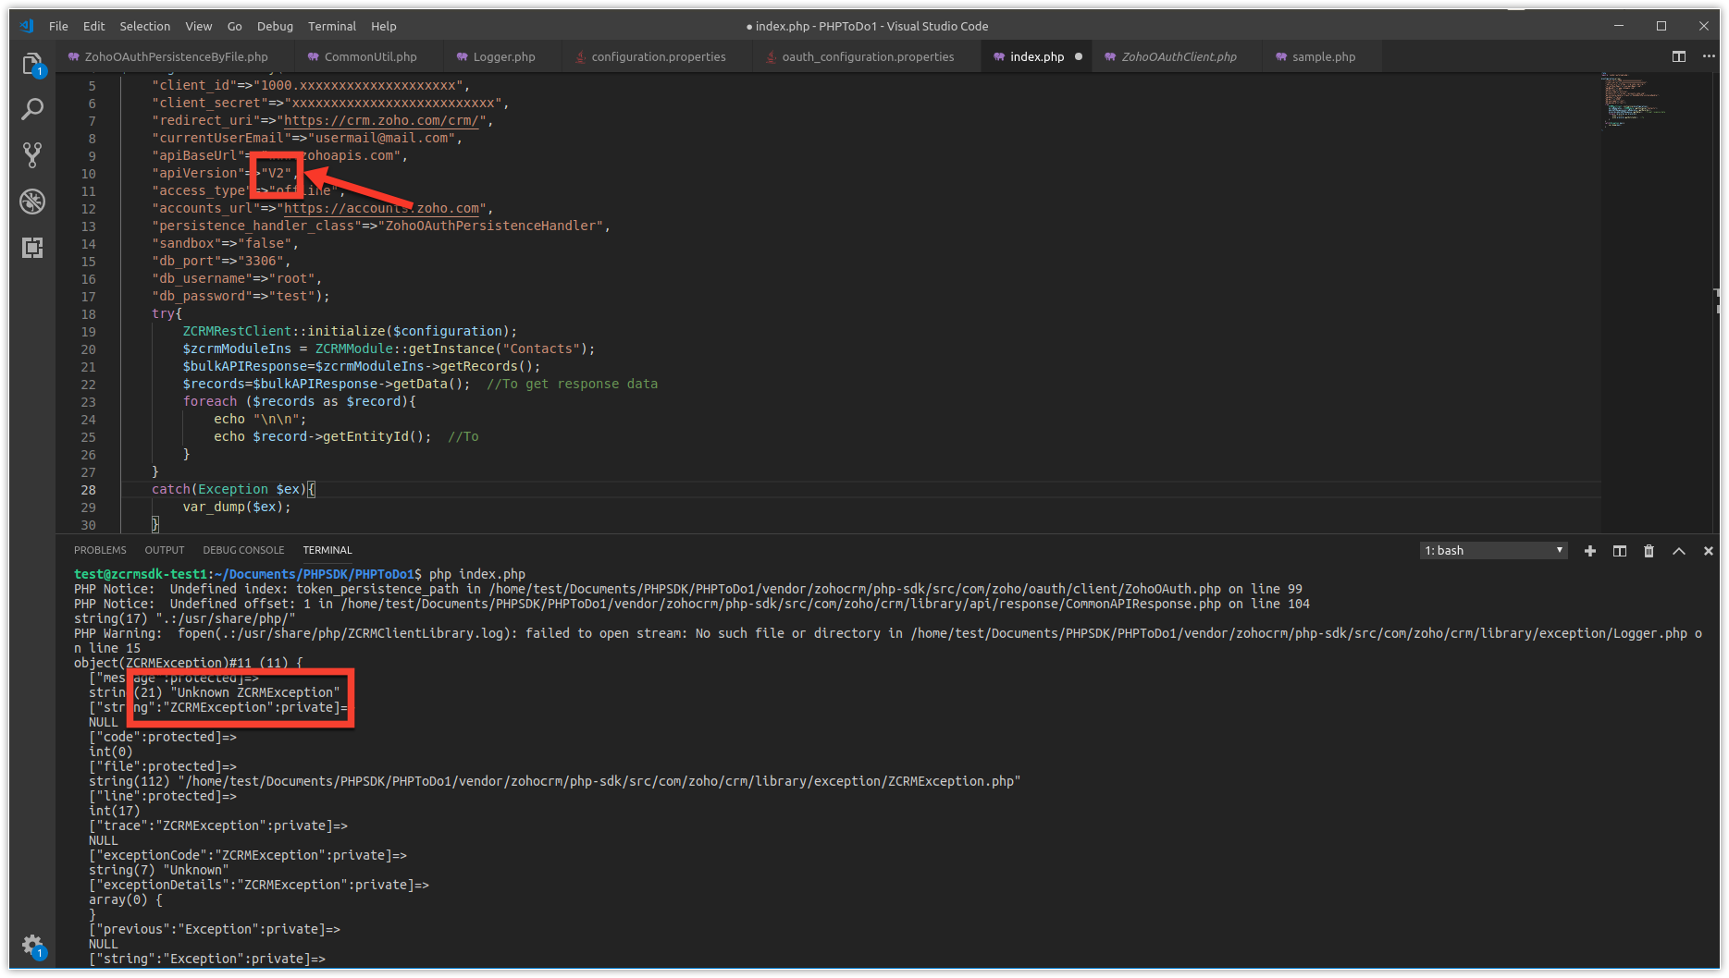Split the terminal panel
This screenshot has height=978, width=1729.
[1620, 551]
